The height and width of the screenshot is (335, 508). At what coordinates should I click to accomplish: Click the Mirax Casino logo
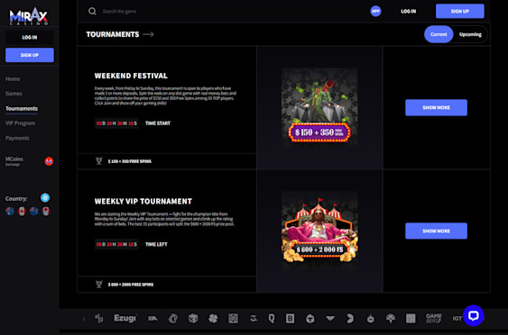click(x=29, y=16)
